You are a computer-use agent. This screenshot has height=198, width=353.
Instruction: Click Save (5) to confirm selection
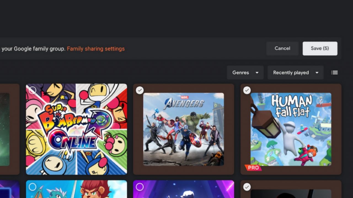coord(320,48)
